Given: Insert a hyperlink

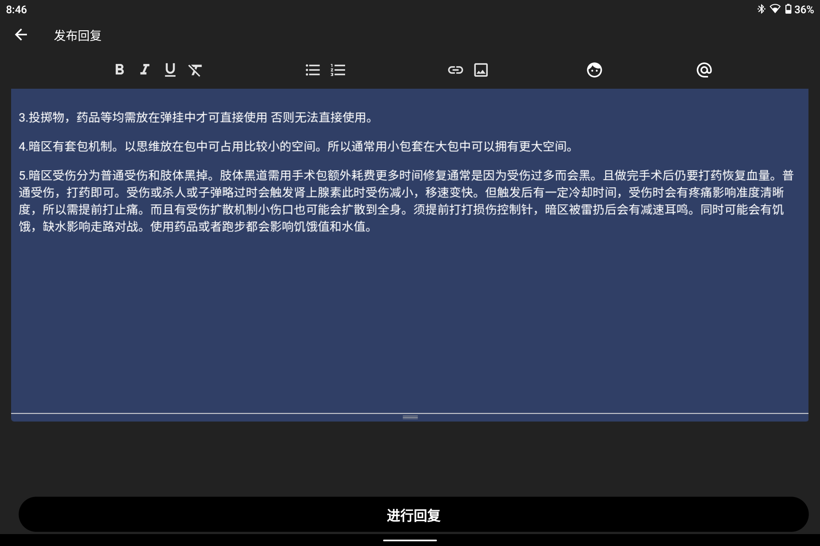Looking at the screenshot, I should 455,70.
